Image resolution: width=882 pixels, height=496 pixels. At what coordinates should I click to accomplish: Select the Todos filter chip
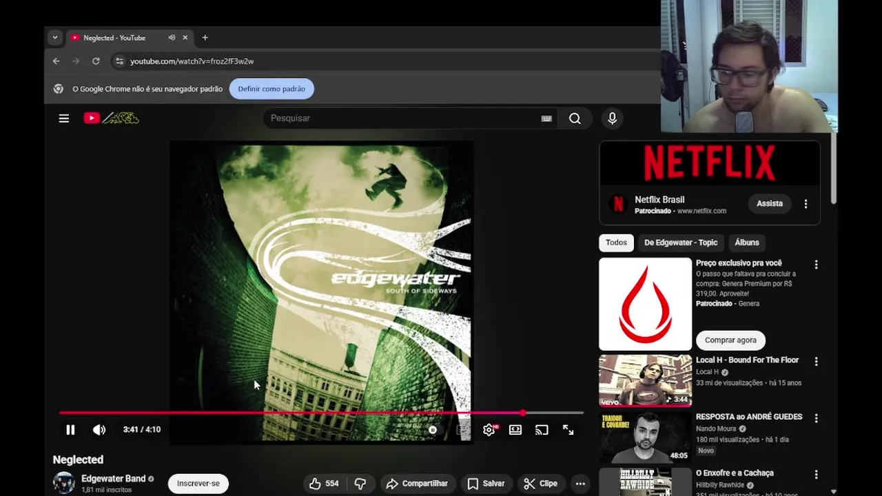616,242
